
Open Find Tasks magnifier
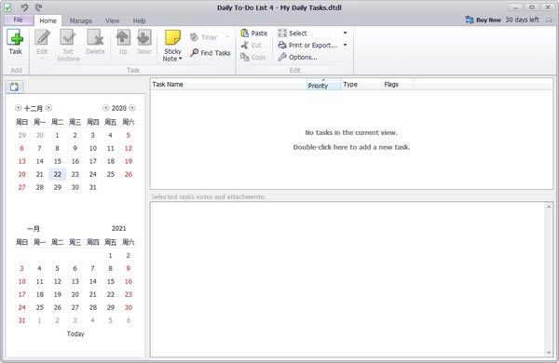pyautogui.click(x=211, y=53)
